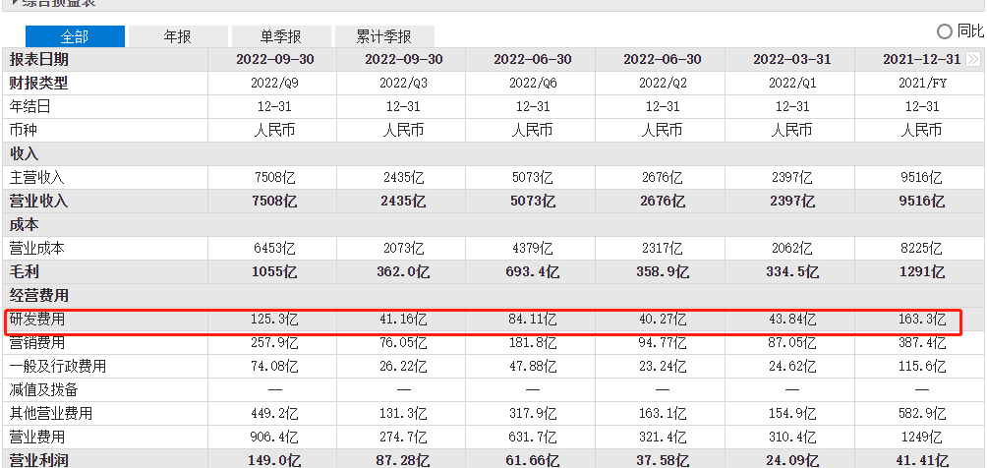Click the 报表日期 header cell
This screenshot has width=987, height=468.
(39, 60)
